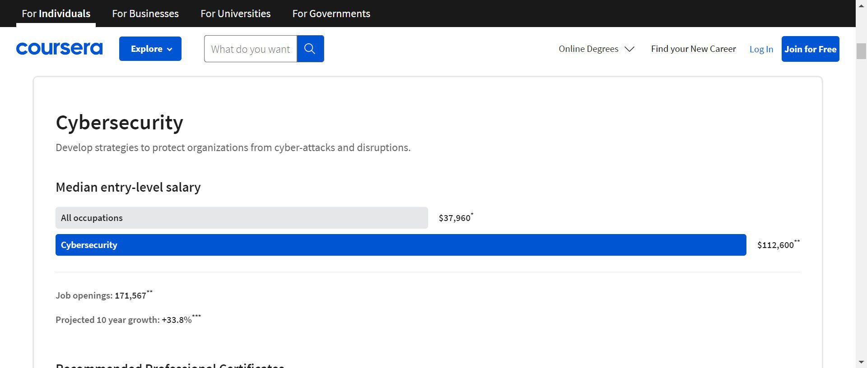Image resolution: width=867 pixels, height=368 pixels.
Task: Switch to For Businesses tab
Action: click(x=145, y=14)
